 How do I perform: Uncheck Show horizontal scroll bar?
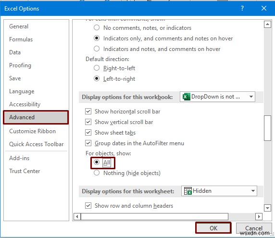click(x=88, y=112)
